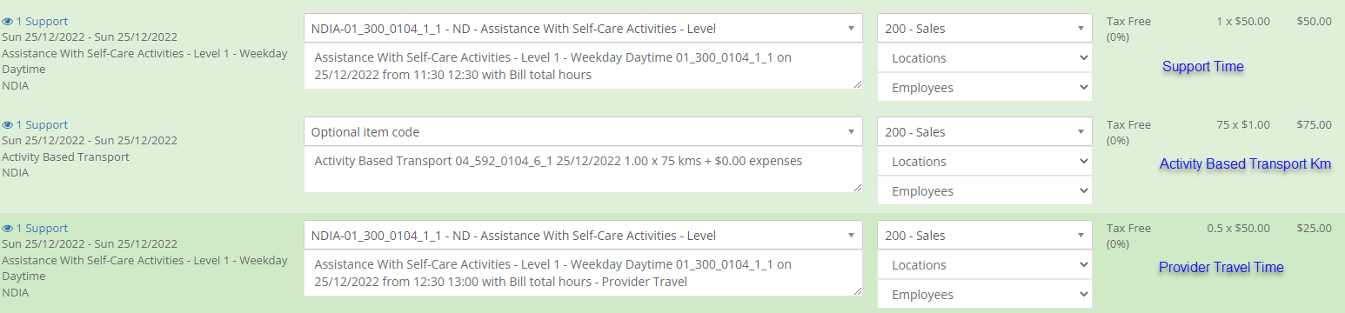This screenshot has width=1345, height=313.
Task: Select the first row's Locations dropdown
Action: click(x=984, y=58)
